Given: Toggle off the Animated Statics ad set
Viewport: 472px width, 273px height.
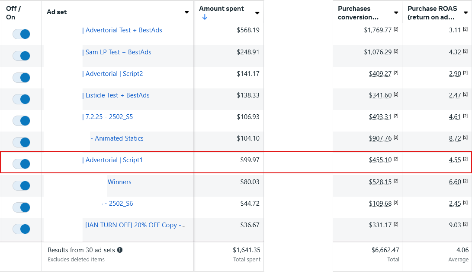Looking at the screenshot, I should point(21,142).
